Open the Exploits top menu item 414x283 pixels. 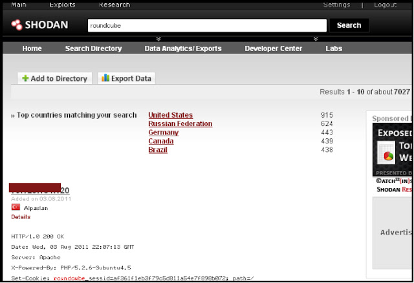click(x=62, y=5)
